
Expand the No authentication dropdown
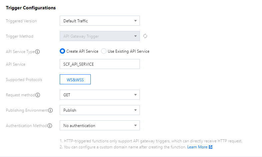(x=99, y=126)
